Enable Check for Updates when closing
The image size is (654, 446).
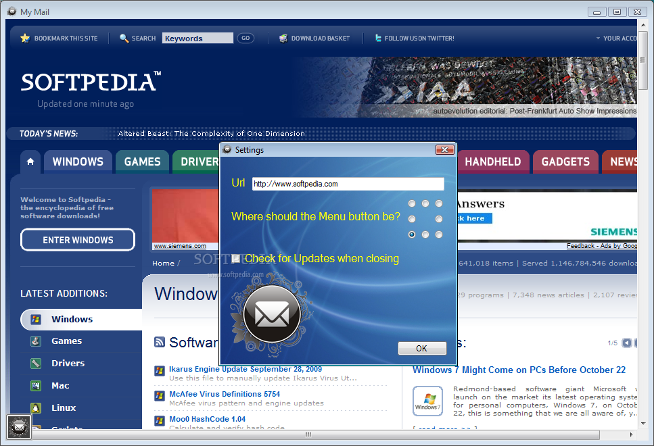click(235, 258)
